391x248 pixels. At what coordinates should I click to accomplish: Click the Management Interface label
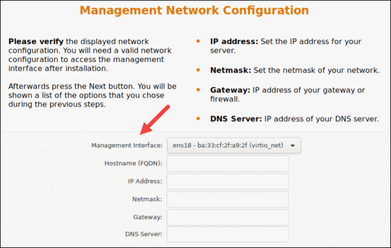pos(127,146)
